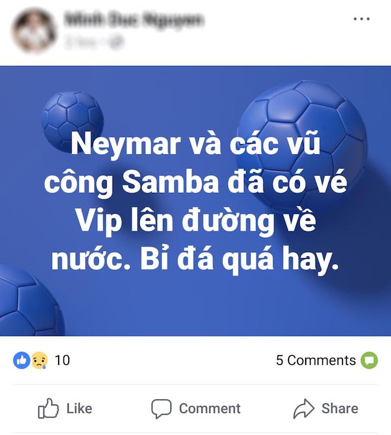This screenshot has width=391, height=435.
Task: Tap the green comment bubble icon
Action: [x=369, y=360]
